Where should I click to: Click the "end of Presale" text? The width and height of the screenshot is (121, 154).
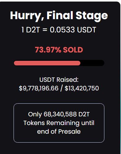pyautogui.click(x=59, y=131)
